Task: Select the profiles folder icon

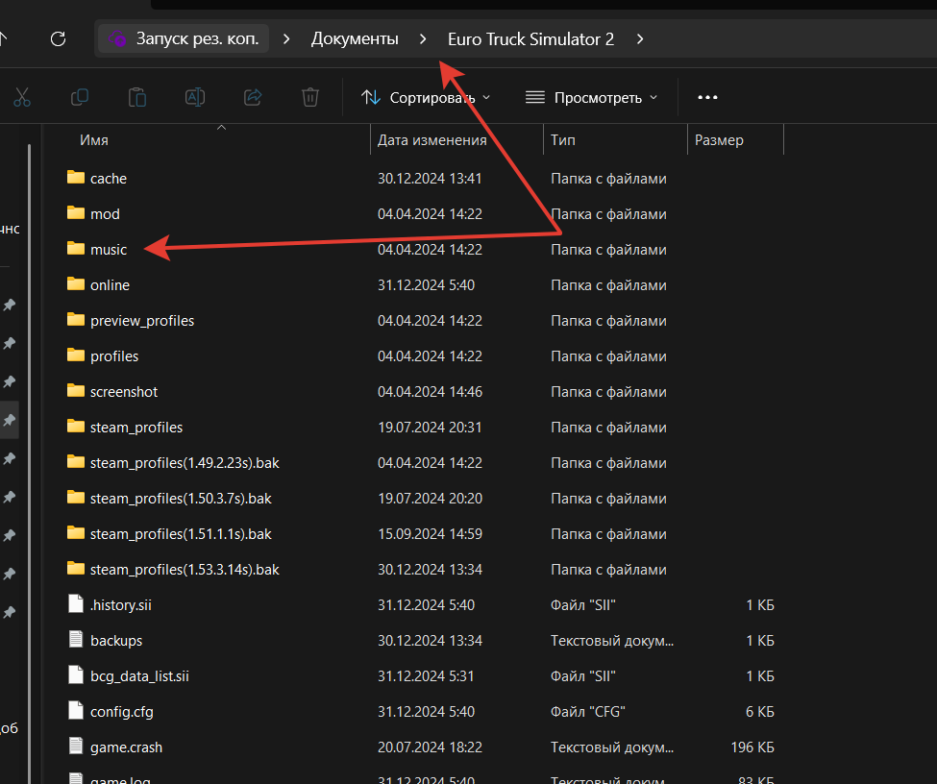Action: coord(76,355)
